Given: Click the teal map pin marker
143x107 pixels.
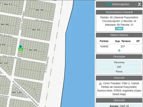Looking at the screenshot, I should (x=21, y=47).
